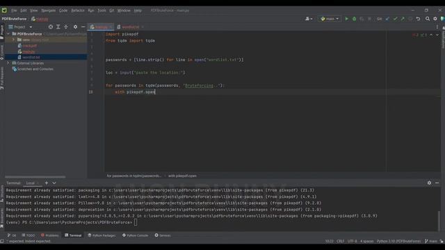Open Python Packages tool window
The image size is (445, 250).
[102, 235]
